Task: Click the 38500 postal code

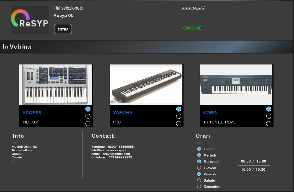Action: (17, 154)
